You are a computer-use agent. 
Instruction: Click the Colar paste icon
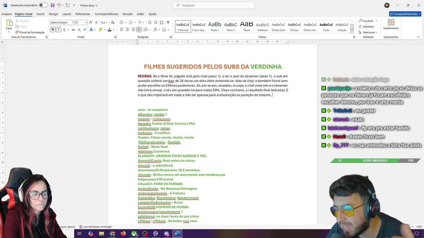click(x=9, y=23)
